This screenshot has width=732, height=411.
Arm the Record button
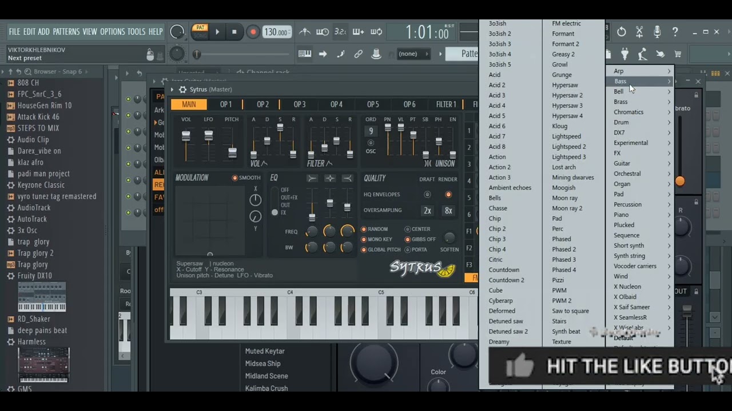(253, 32)
